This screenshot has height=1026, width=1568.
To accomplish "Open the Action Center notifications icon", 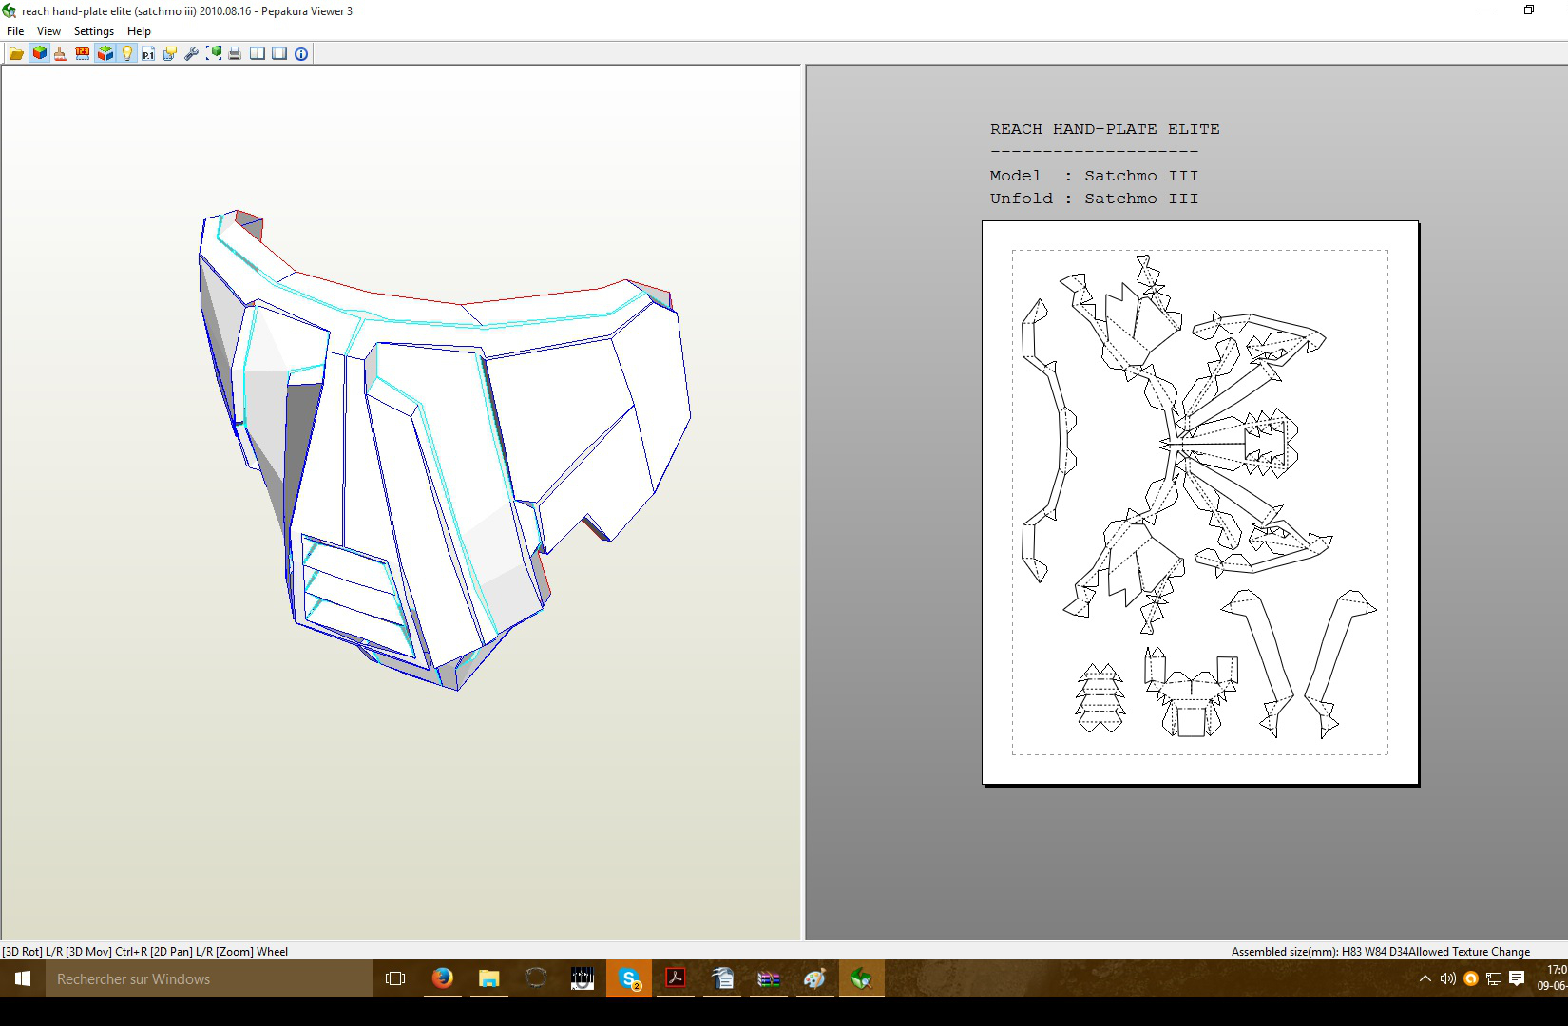I will pyautogui.click(x=1517, y=978).
